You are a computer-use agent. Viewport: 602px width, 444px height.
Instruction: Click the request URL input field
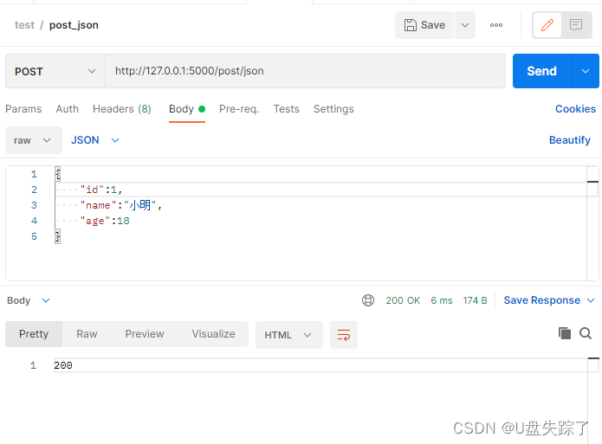305,71
